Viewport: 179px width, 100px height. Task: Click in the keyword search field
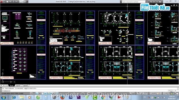pyautogui.click(x=133, y=2)
